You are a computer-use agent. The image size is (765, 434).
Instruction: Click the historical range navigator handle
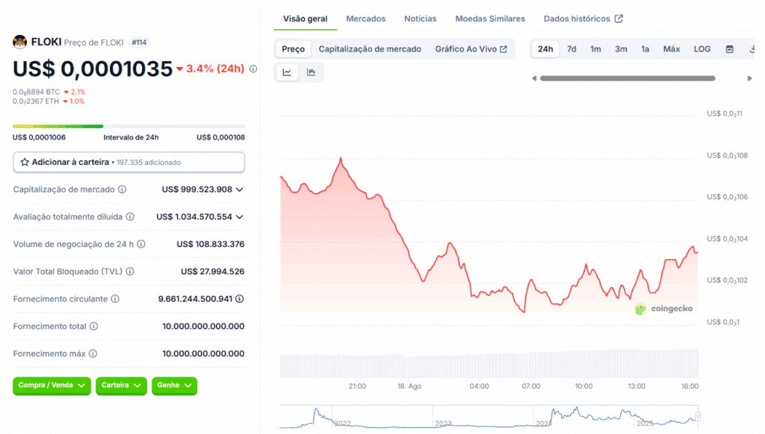(x=699, y=416)
